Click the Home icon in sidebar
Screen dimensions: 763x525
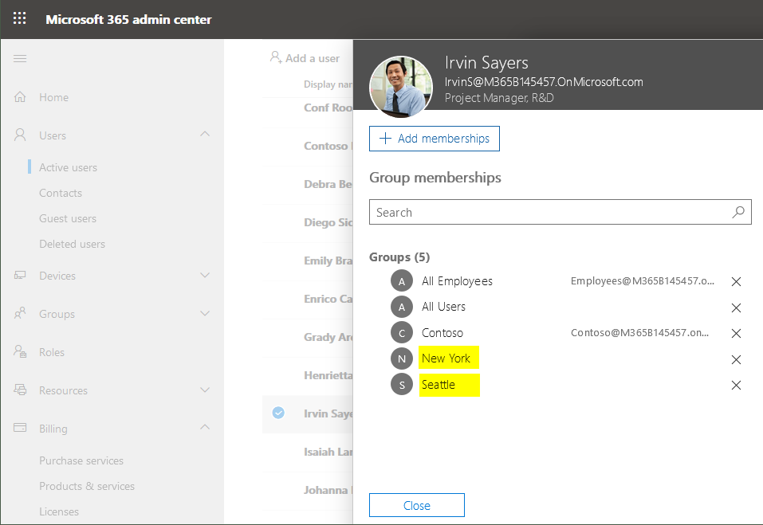click(x=21, y=97)
